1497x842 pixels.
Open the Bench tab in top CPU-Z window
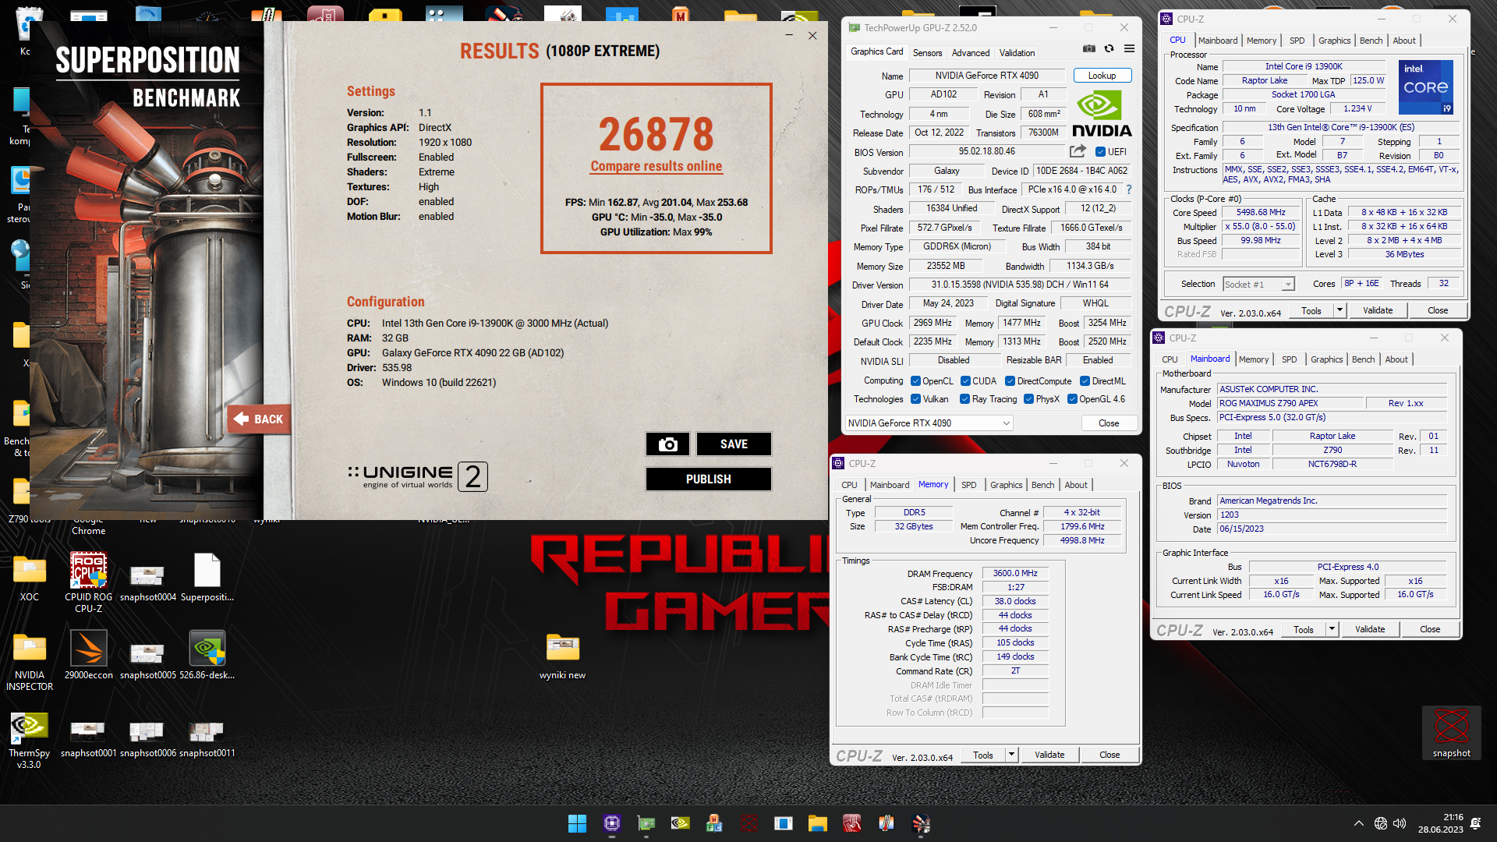pyautogui.click(x=1371, y=41)
